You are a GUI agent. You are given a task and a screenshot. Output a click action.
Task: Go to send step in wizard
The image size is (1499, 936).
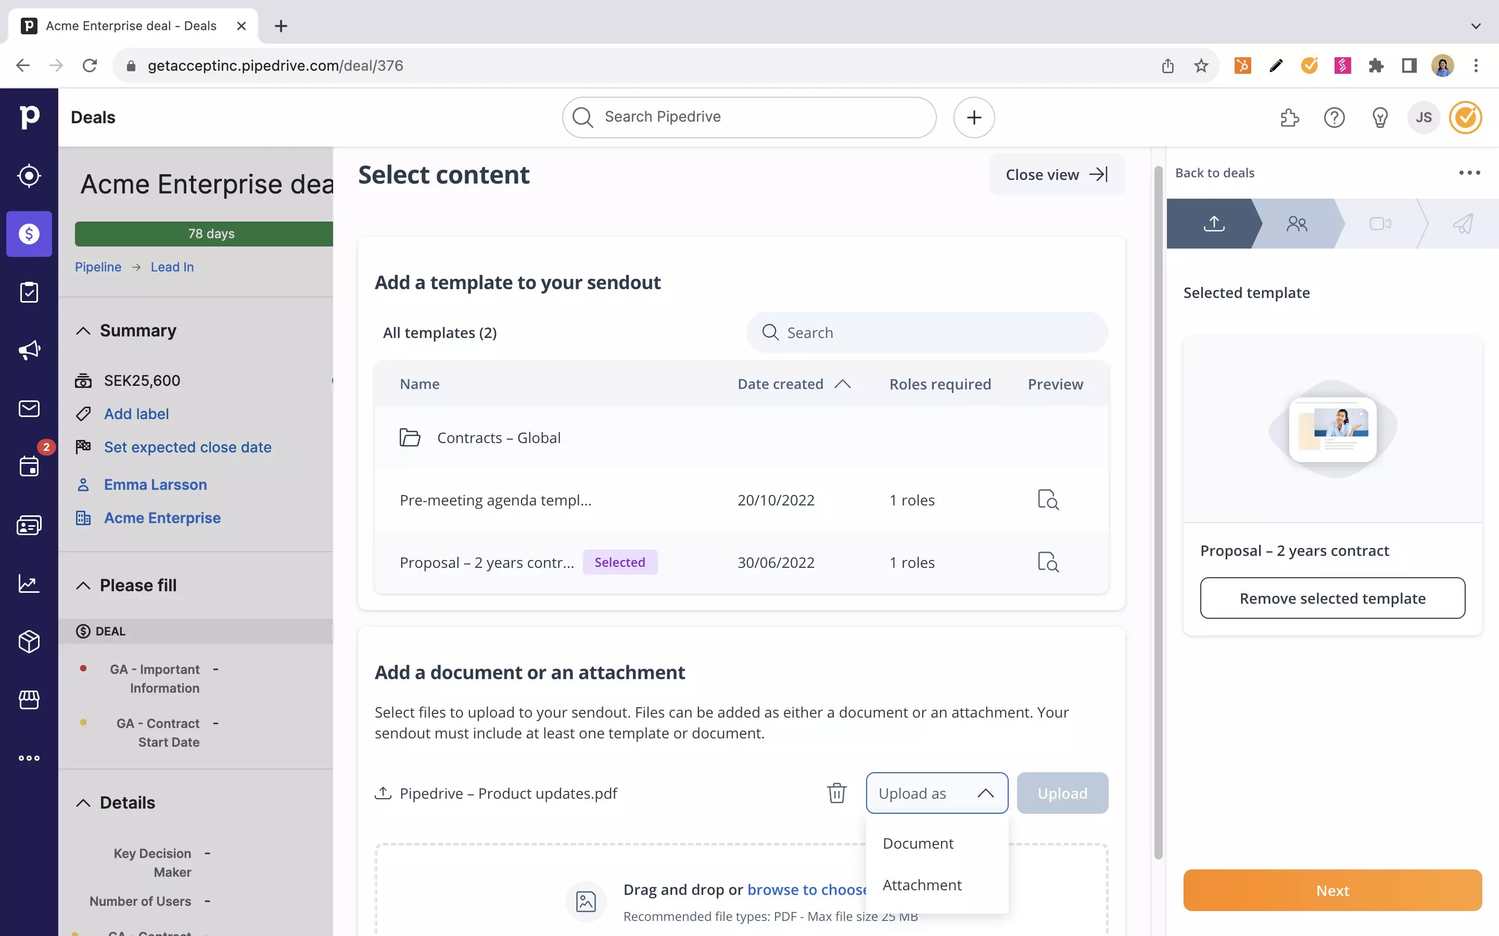[x=1463, y=224]
